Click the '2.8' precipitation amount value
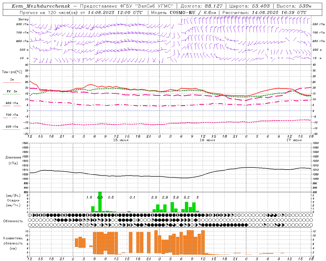Image resolution: width=326 pixels, height=261 pixels. tap(165, 198)
